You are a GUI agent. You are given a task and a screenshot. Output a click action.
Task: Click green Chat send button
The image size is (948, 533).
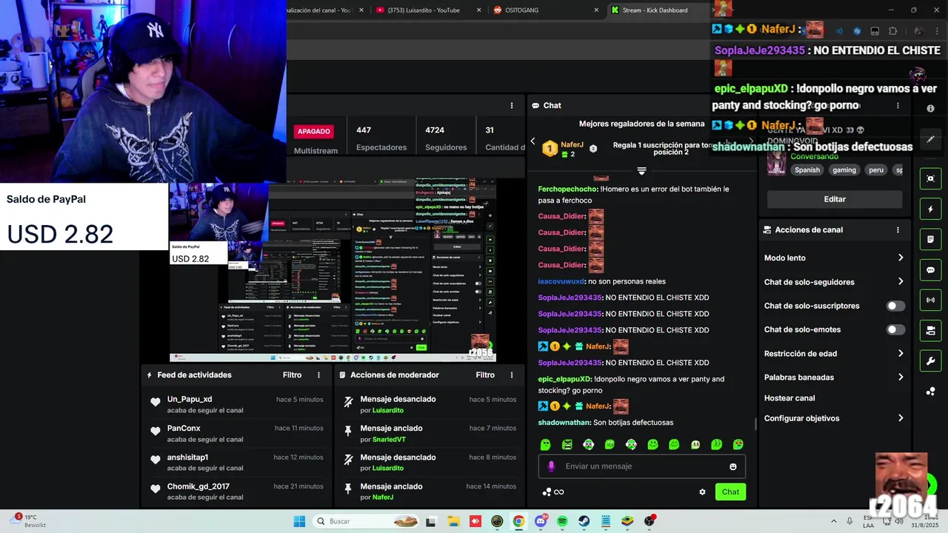pos(730,492)
